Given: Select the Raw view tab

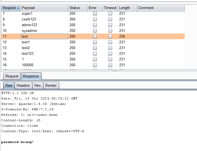Looking at the screenshot, I should [x=9, y=86].
